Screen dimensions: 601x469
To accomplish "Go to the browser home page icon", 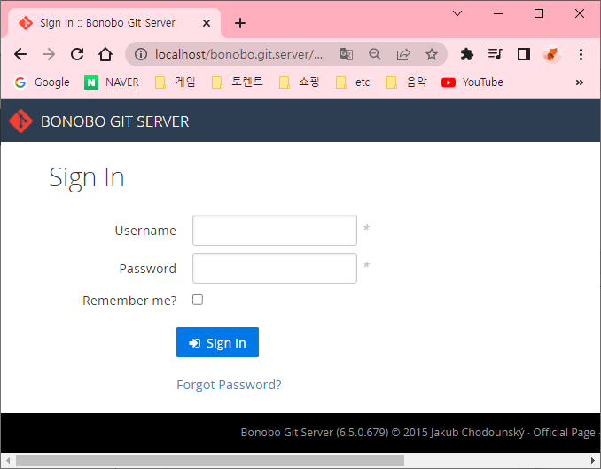I will [105, 54].
